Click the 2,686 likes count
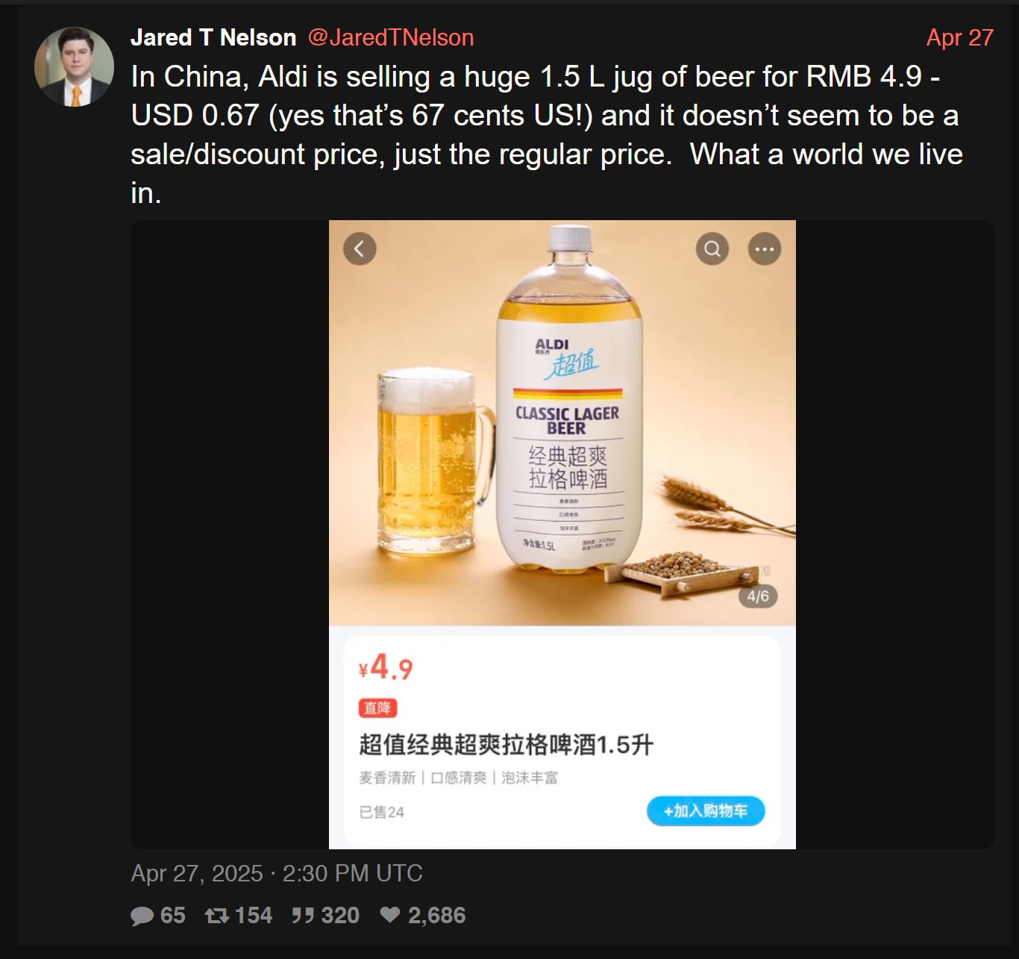Screen dimensions: 1019x959 click(436, 915)
